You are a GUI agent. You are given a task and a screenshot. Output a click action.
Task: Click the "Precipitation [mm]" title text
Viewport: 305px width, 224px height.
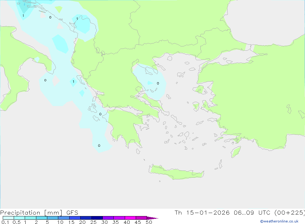tap(31, 213)
